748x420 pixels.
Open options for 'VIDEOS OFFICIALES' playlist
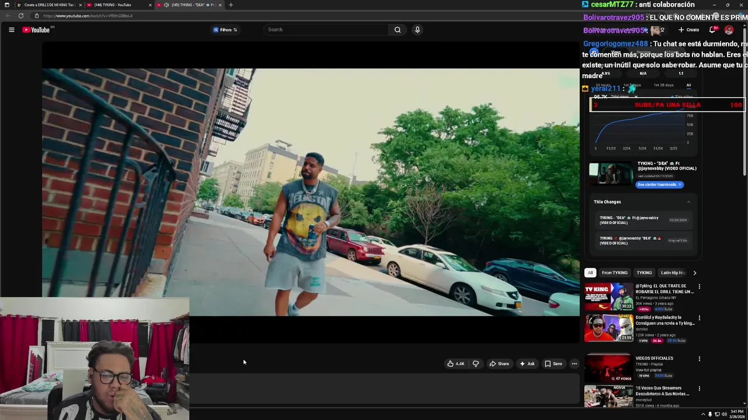pos(699,359)
